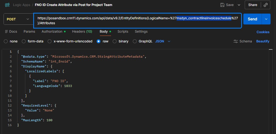Click "DisplayName" on line 4

pos(34,67)
